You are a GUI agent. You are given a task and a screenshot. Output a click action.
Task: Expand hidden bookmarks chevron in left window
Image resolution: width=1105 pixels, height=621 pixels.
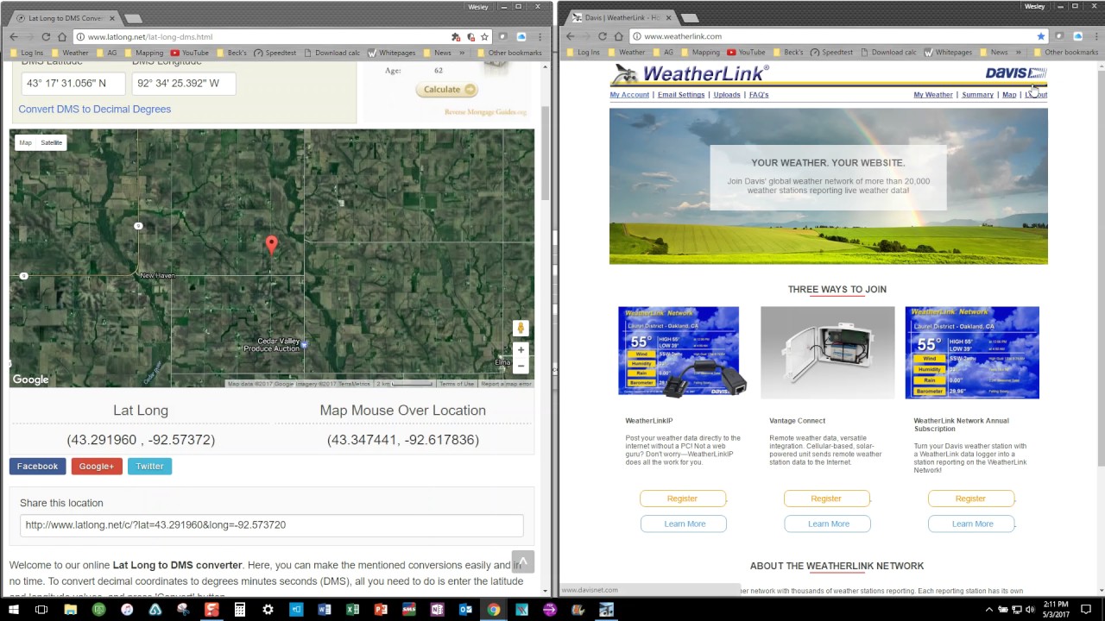462,53
